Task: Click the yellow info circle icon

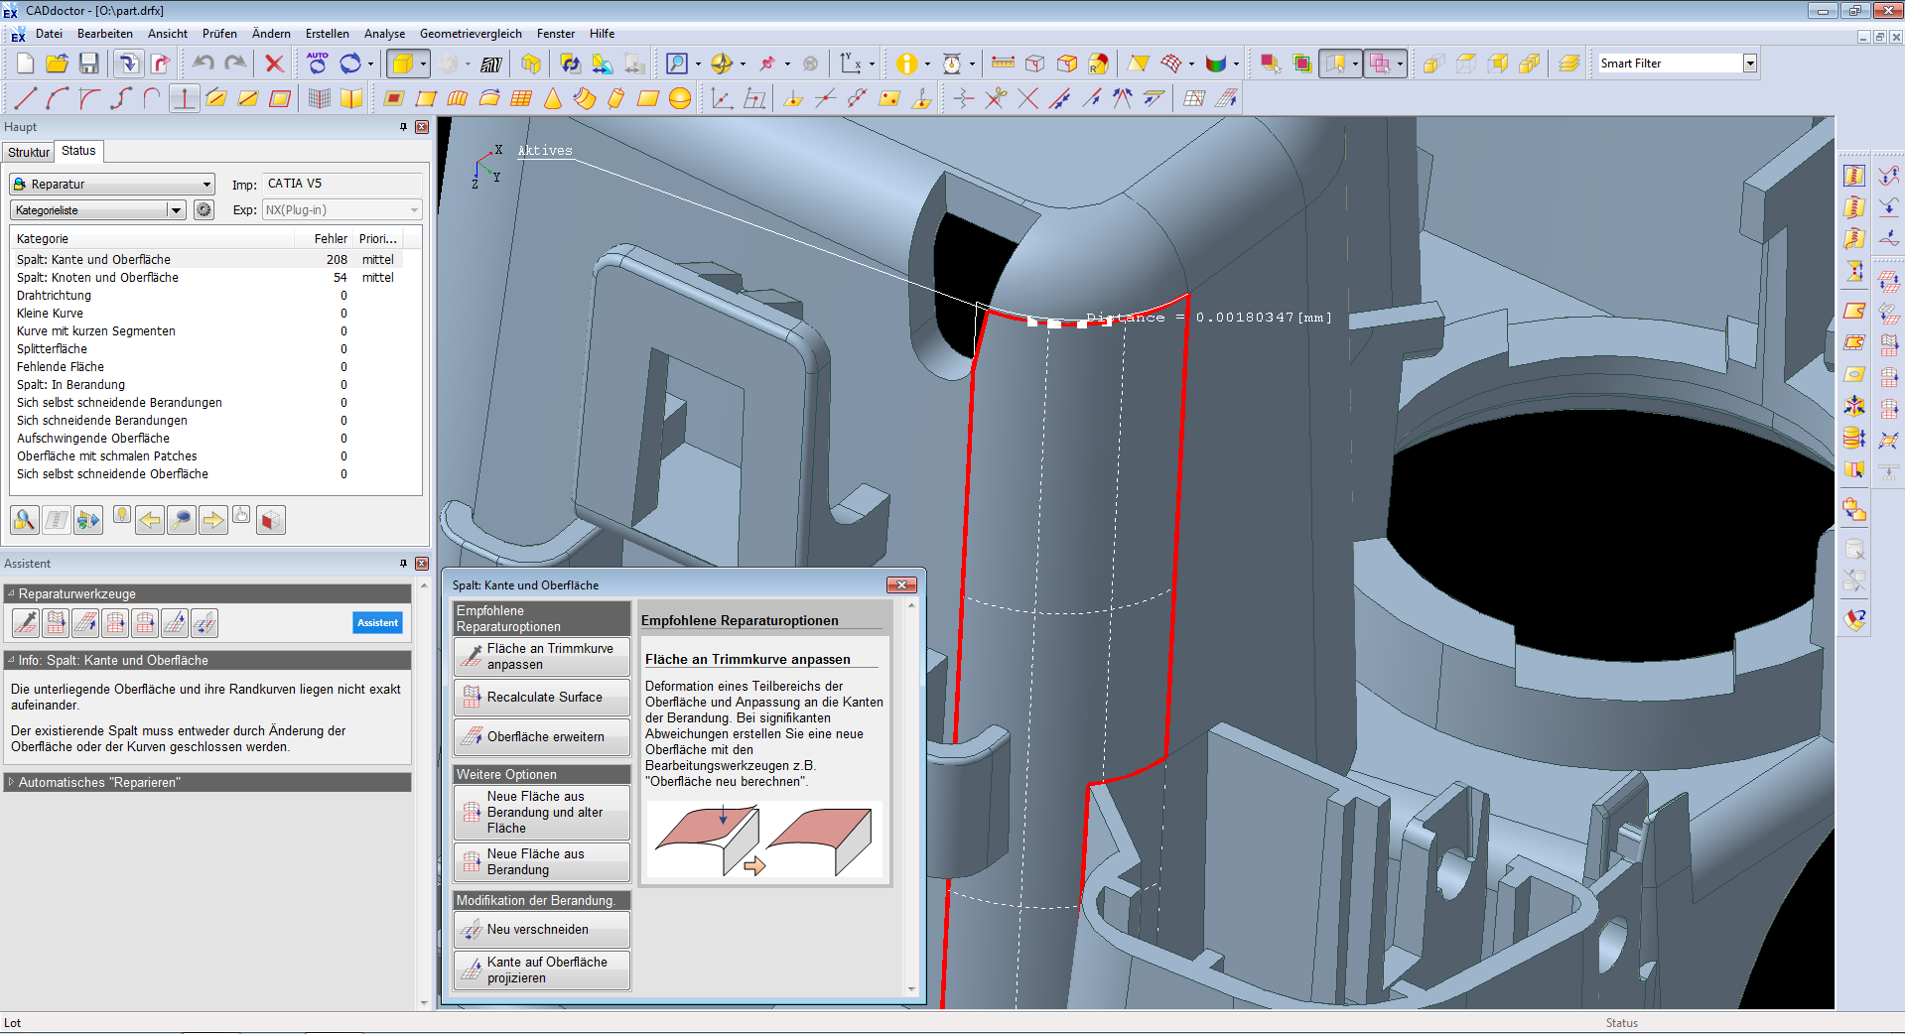Action: pos(905,64)
